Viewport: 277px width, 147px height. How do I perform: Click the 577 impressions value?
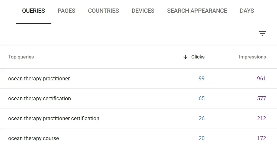point(261,98)
